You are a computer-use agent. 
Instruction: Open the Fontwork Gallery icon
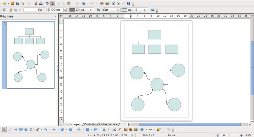click(x=126, y=129)
